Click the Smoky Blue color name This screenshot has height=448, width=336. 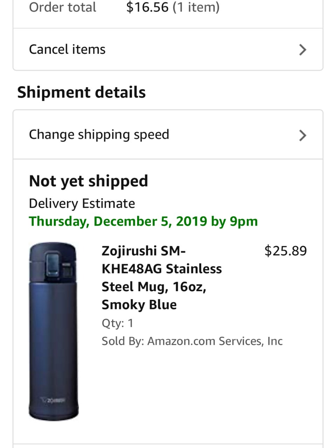[x=139, y=304]
